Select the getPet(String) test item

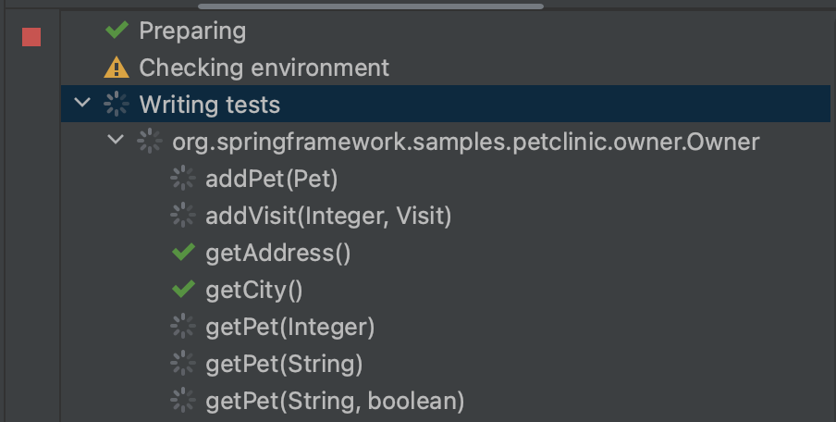(284, 364)
